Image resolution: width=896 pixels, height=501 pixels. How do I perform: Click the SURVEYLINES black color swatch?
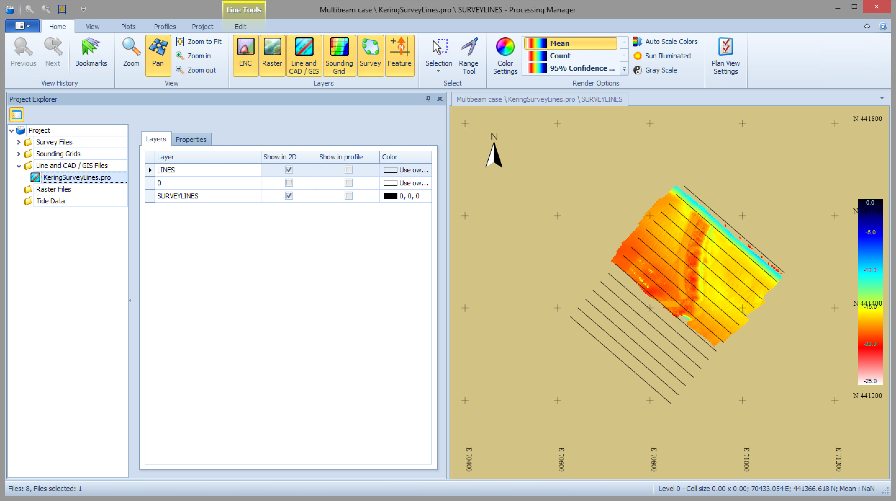tap(390, 196)
